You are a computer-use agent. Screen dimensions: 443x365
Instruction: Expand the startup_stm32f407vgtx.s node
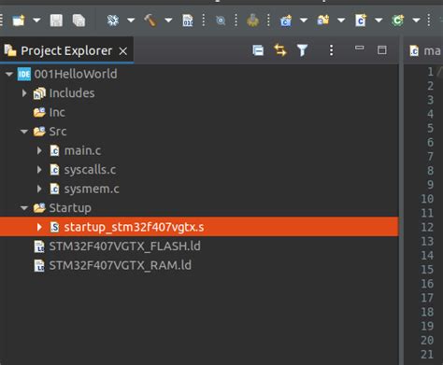click(39, 227)
